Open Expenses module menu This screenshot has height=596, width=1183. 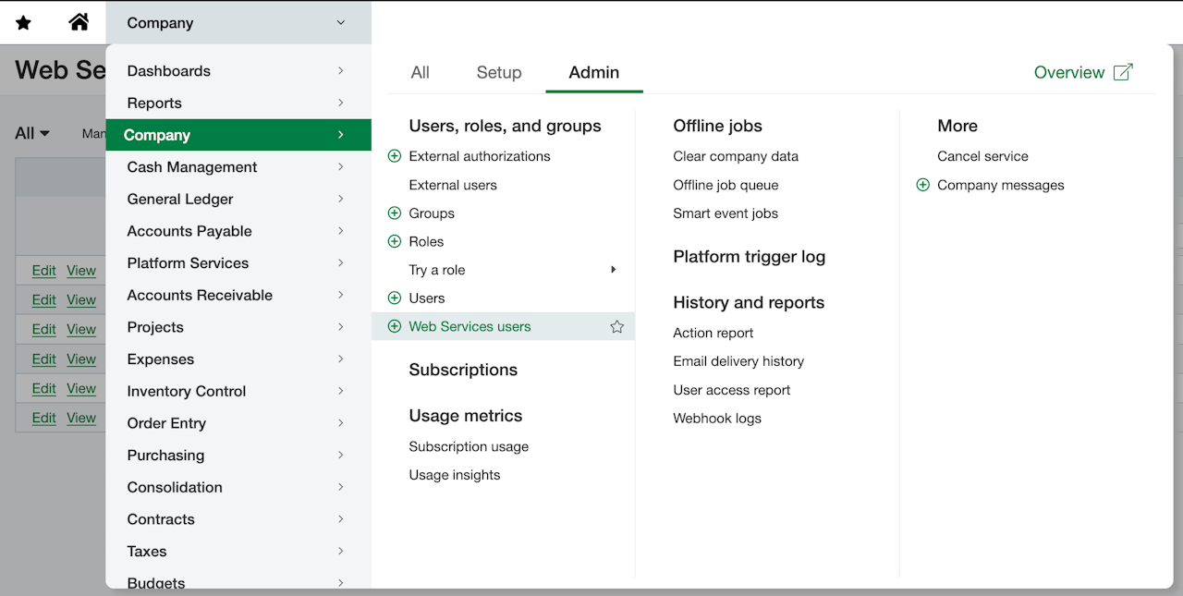pos(238,359)
